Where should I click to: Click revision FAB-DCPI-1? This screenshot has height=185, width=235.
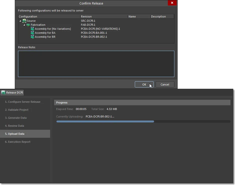pos(88,25)
